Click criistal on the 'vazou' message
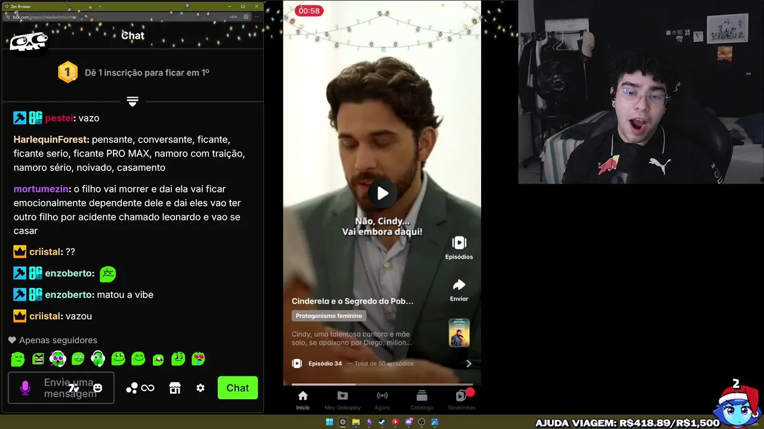Screen dimensions: 764x429 [46, 316]
